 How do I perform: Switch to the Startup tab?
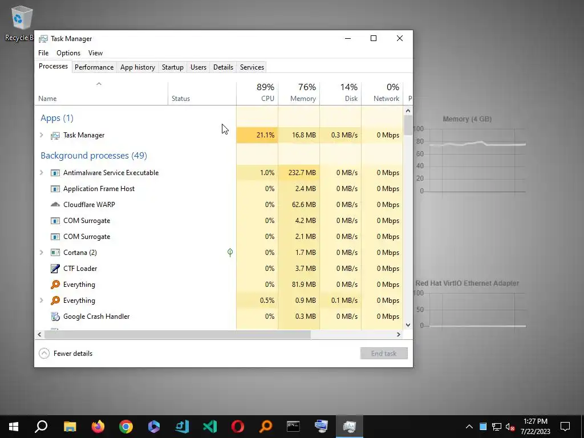172,67
